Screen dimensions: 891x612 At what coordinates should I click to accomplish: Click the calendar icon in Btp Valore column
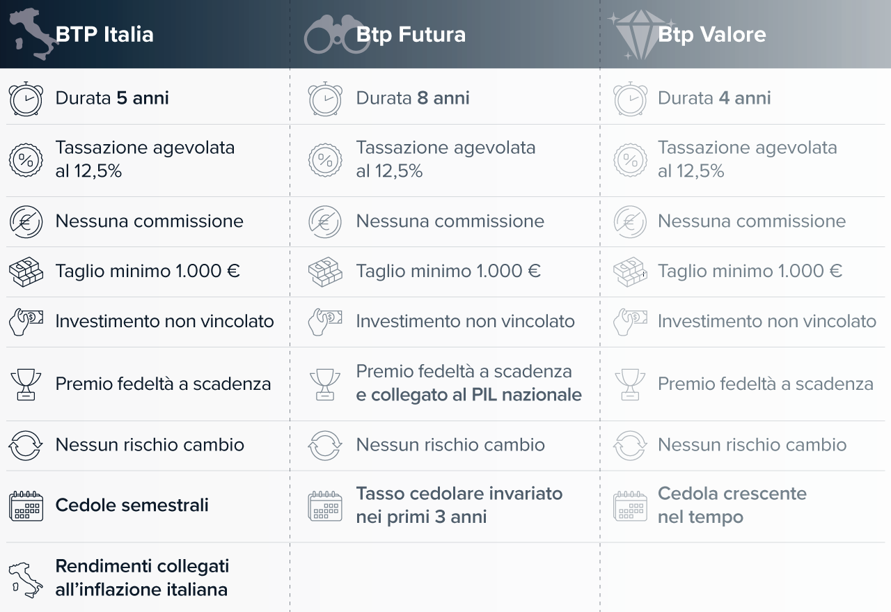point(630,506)
